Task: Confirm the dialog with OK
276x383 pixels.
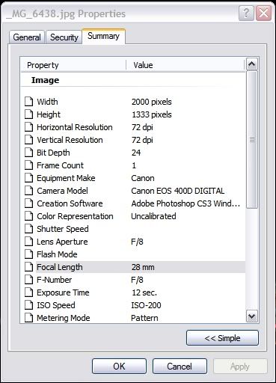Action: (x=119, y=366)
